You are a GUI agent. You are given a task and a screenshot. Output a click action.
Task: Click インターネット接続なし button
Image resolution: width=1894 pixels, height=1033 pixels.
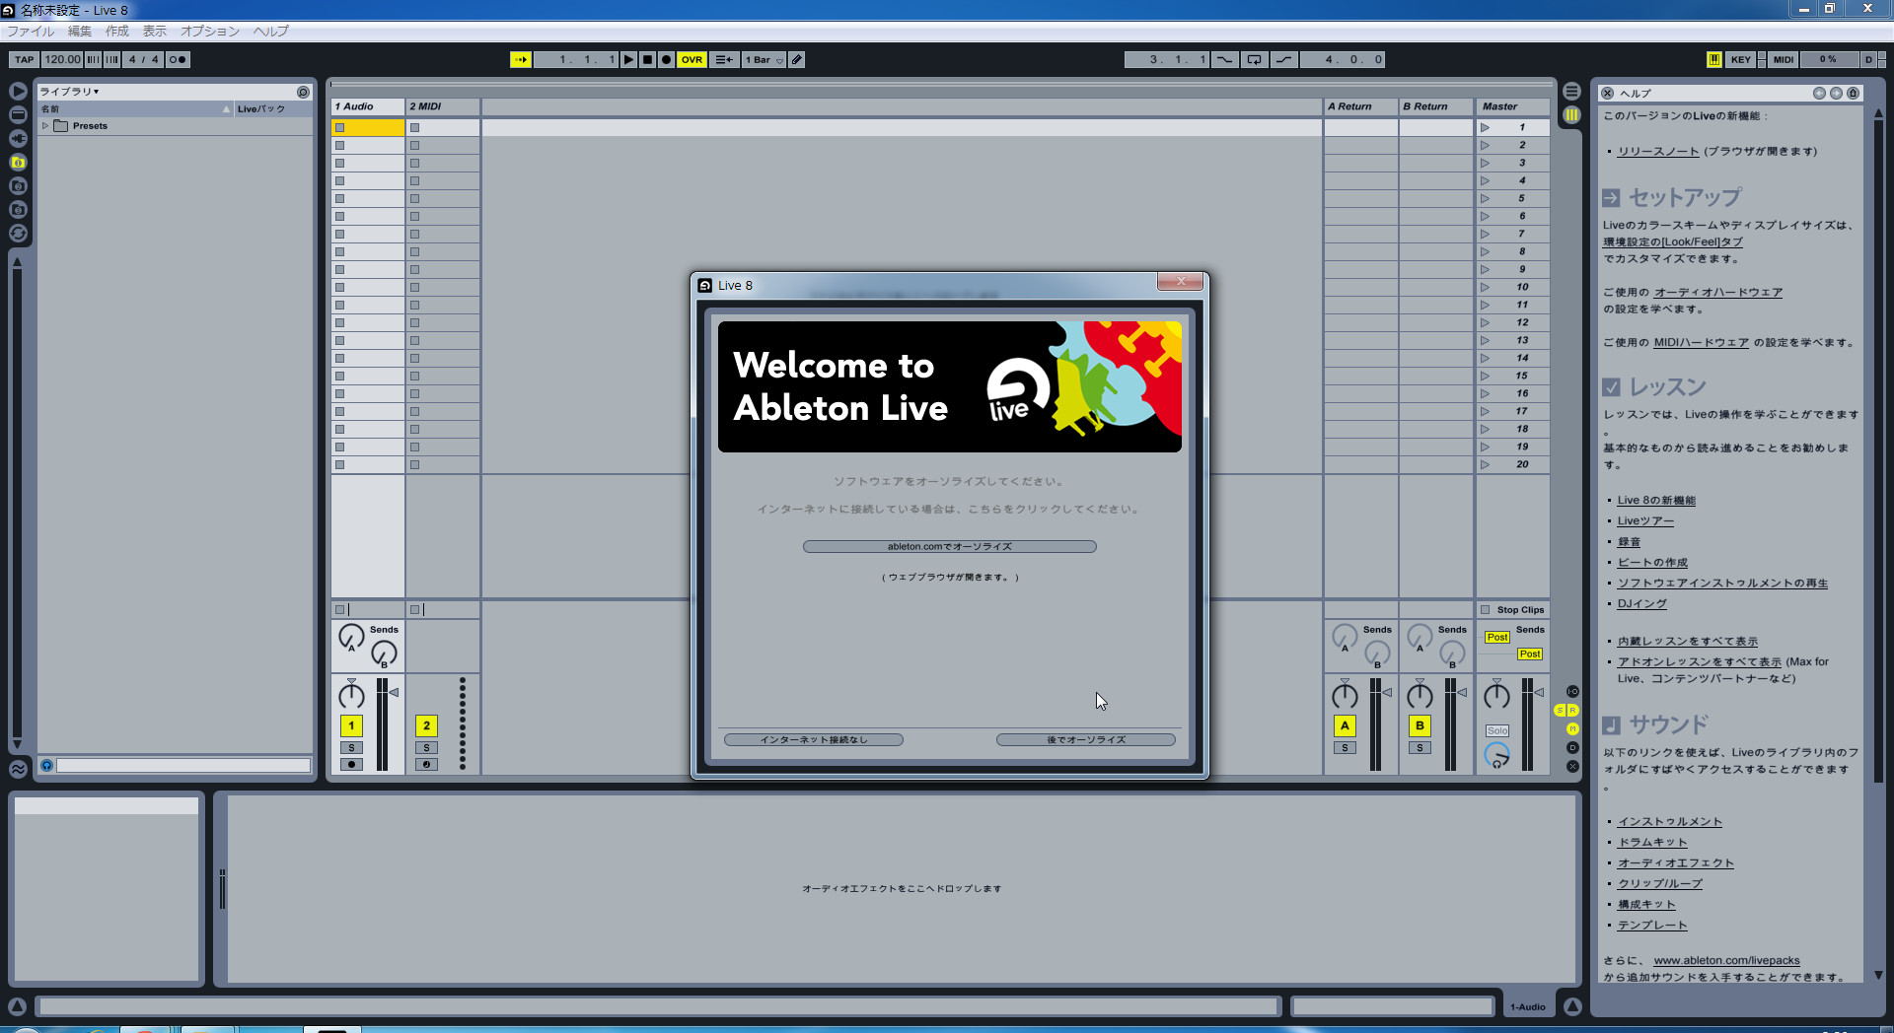pos(813,739)
